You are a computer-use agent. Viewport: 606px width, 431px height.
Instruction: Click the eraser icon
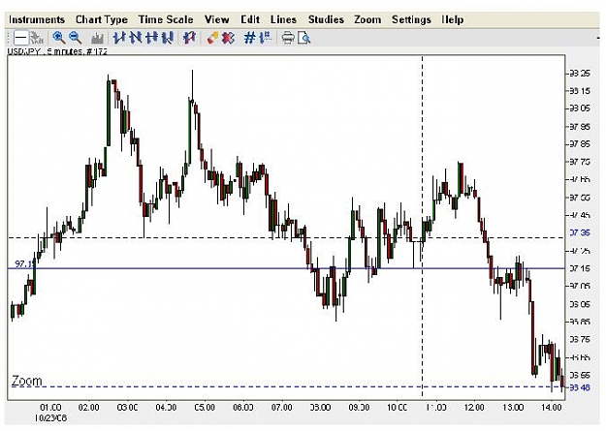point(212,38)
